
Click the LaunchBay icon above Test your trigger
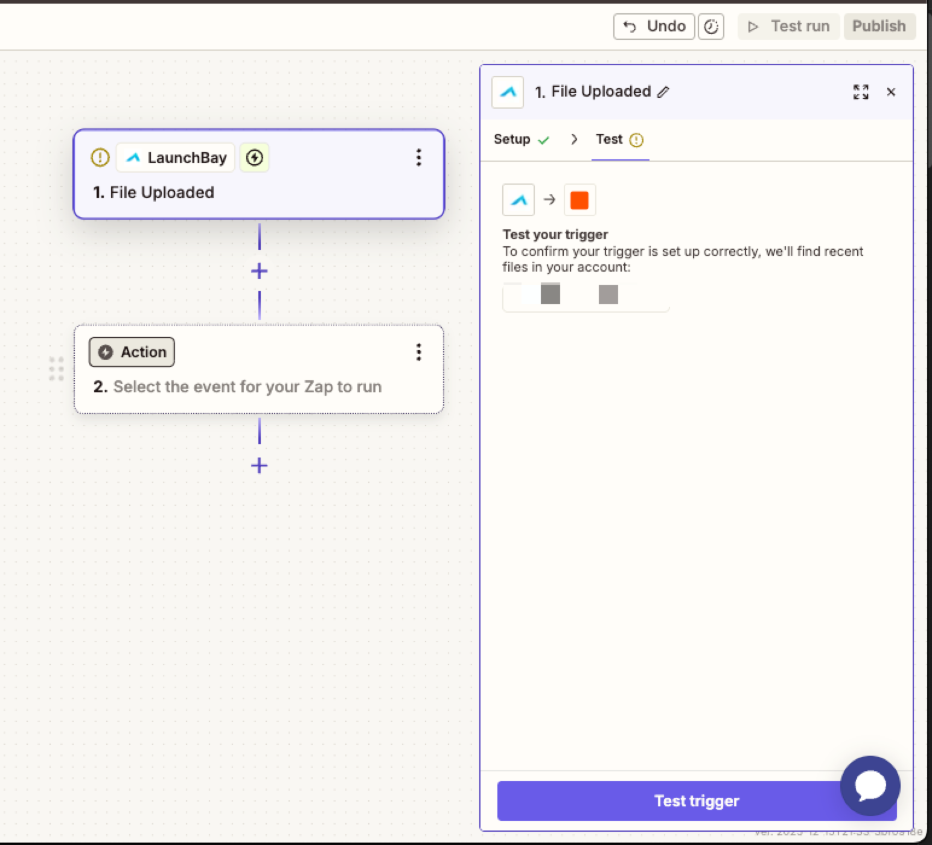coord(519,200)
